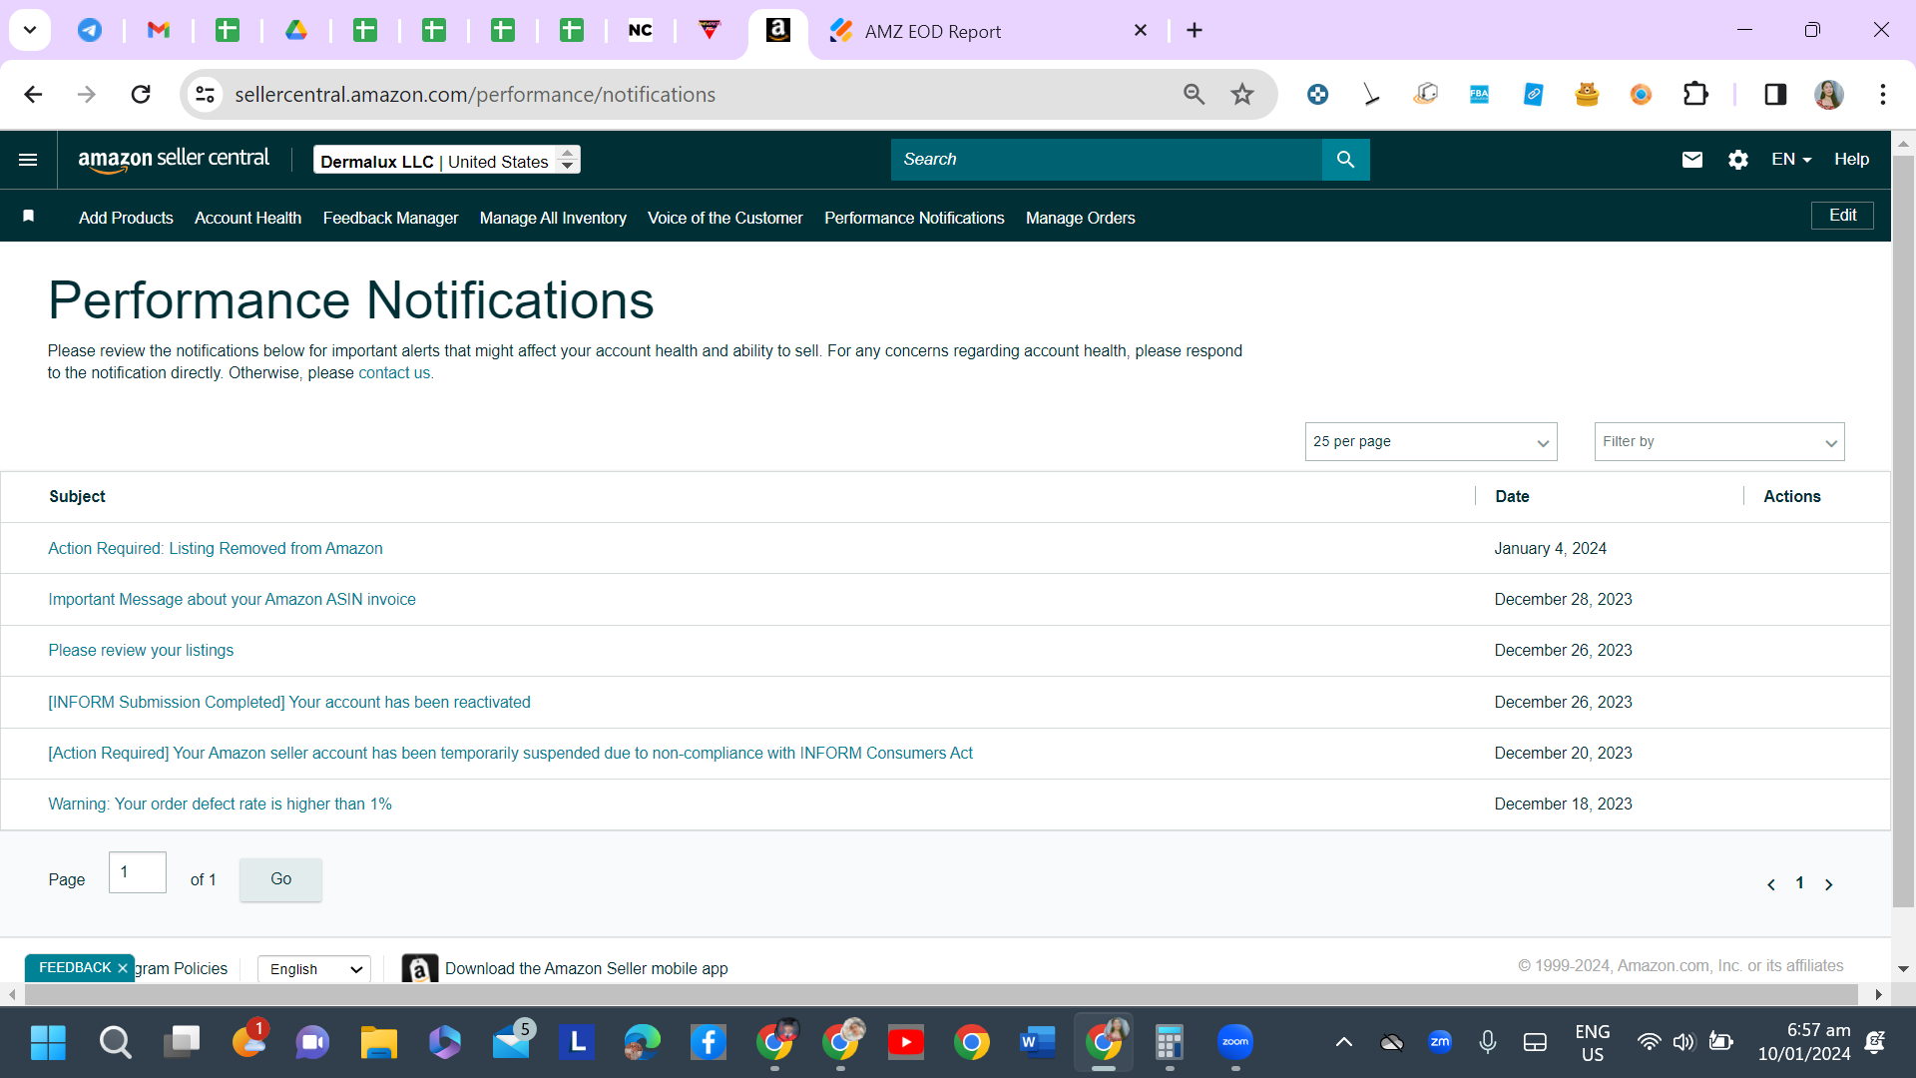Reload the page with refresh icon
The image size is (1916, 1078).
pos(141,95)
